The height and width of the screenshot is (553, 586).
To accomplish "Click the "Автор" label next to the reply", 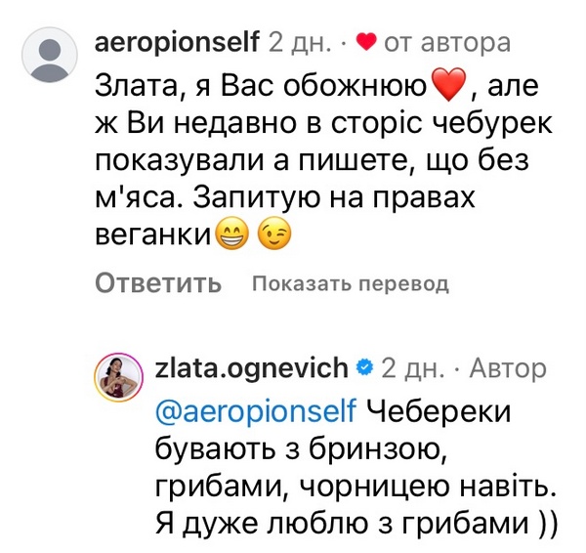I will point(506,367).
